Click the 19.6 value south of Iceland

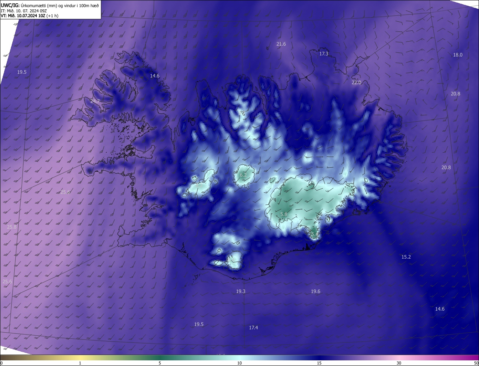pyautogui.click(x=315, y=292)
